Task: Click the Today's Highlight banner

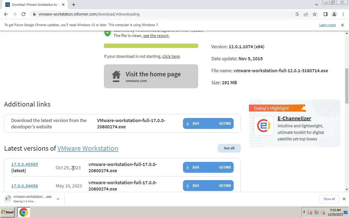Action: click(277, 108)
